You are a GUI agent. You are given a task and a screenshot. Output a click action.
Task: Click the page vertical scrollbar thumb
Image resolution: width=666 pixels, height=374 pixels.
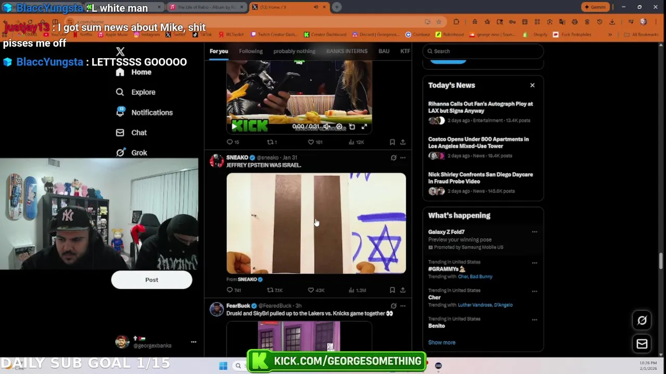click(662, 261)
